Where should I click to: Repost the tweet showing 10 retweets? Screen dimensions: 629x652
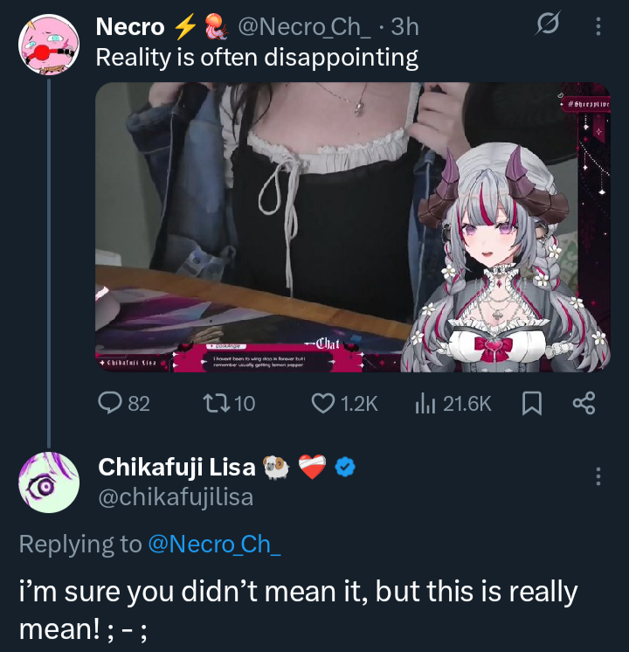click(x=229, y=403)
